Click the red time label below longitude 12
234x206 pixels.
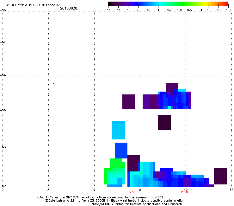(x=184, y=192)
